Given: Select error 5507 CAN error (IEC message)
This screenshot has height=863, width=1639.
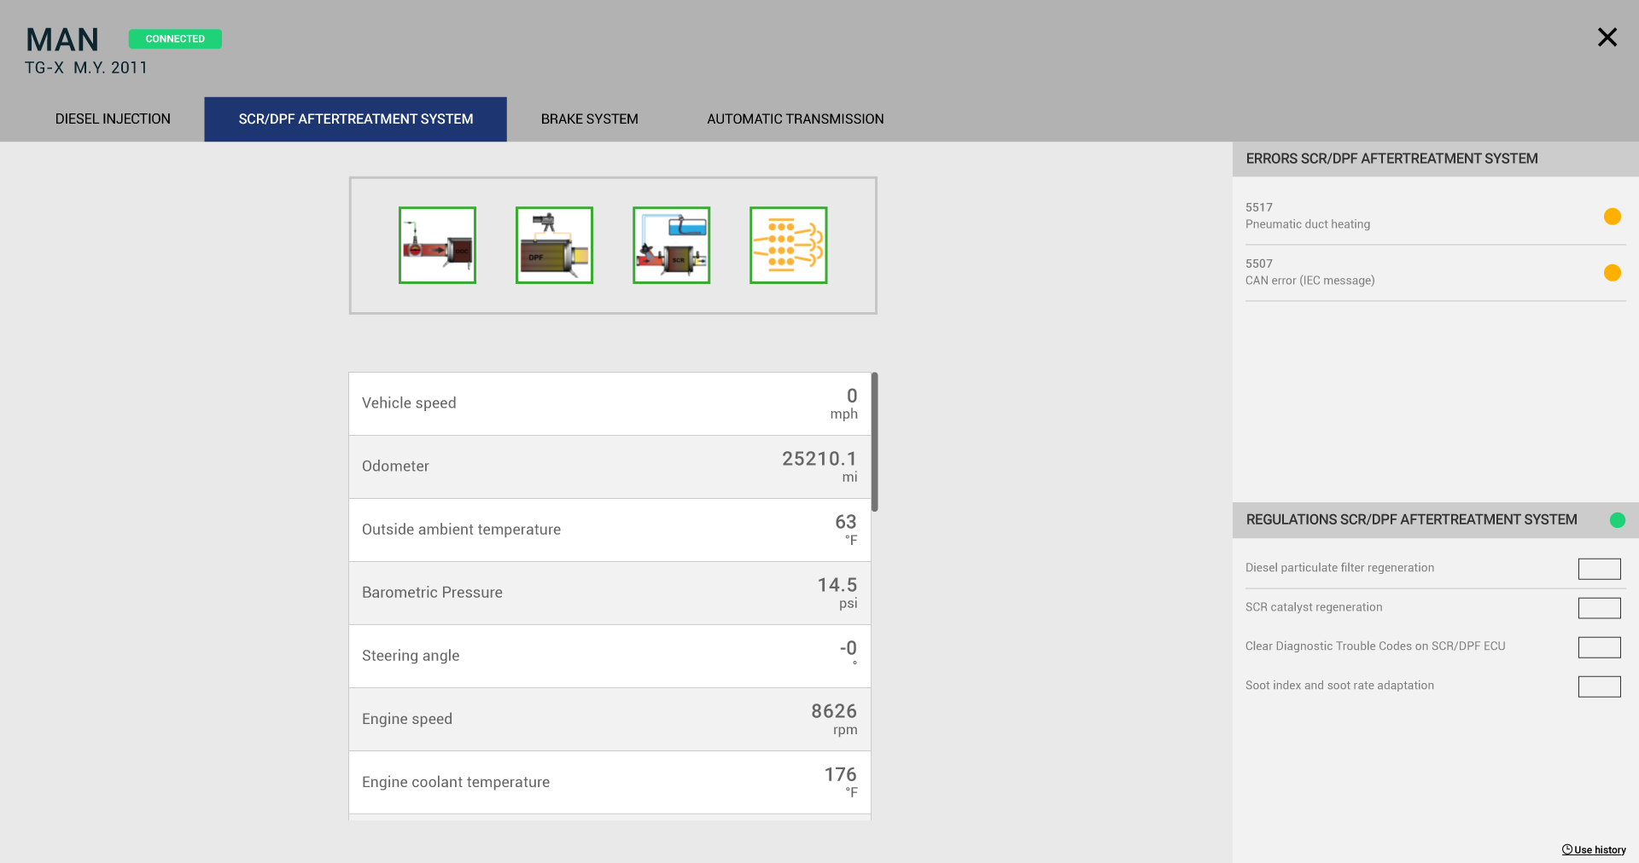Looking at the screenshot, I should point(1436,273).
